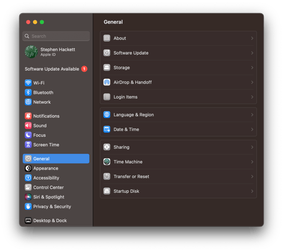The width and height of the screenshot is (283, 252).
Task: Open the Siri & Spotlight icon
Action: click(28, 197)
